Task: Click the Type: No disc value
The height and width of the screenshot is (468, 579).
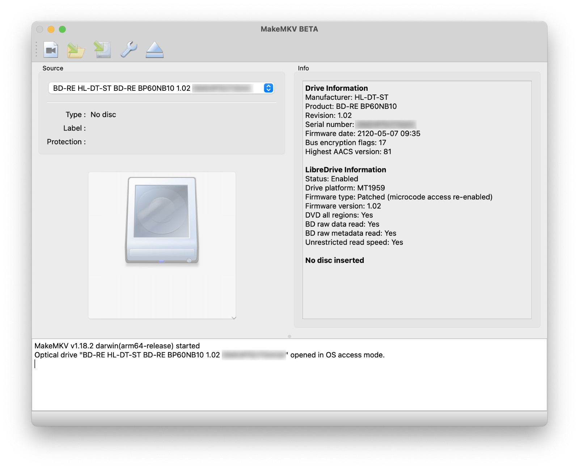Action: (x=103, y=115)
